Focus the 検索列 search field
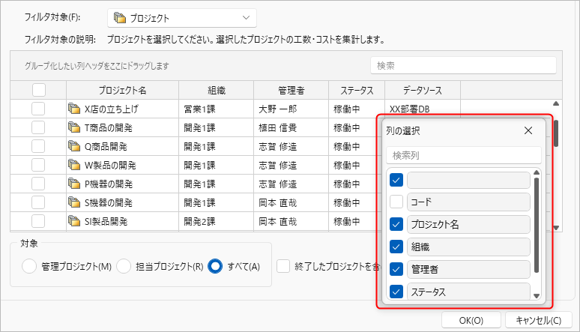580x332 pixels. tap(463, 155)
